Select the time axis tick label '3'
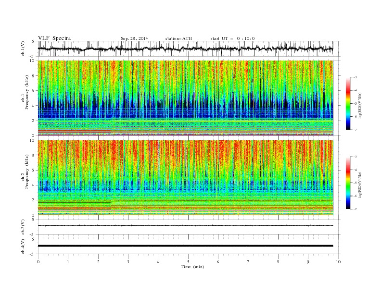 click(x=128, y=262)
